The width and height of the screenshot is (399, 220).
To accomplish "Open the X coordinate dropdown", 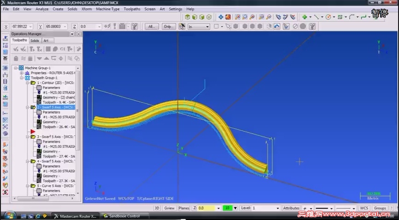I will 30,27.
